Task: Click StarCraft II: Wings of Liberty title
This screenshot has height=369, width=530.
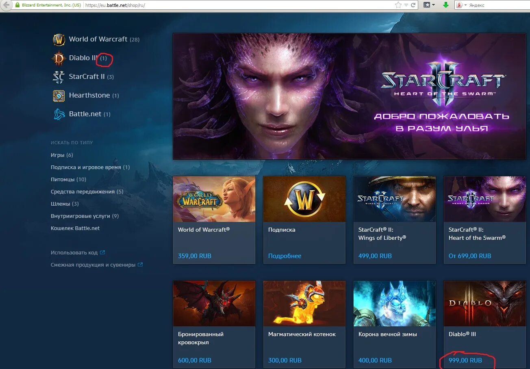Action: tap(382, 234)
